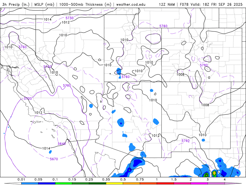The width and height of the screenshot is (246, 185).
Task: Select the dark green 0.25–0.35 legend swatch
Action: 97,183
